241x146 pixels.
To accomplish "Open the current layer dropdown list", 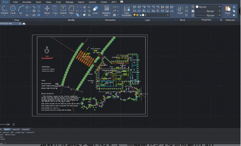I will pyautogui.click(x=168, y=15).
